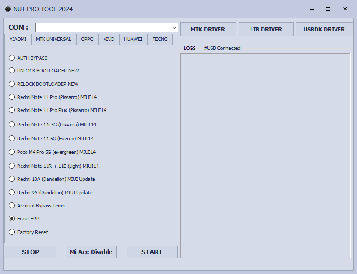This screenshot has height=274, width=357.
Task: Open the COM port dropdown arrow
Action: click(174, 28)
